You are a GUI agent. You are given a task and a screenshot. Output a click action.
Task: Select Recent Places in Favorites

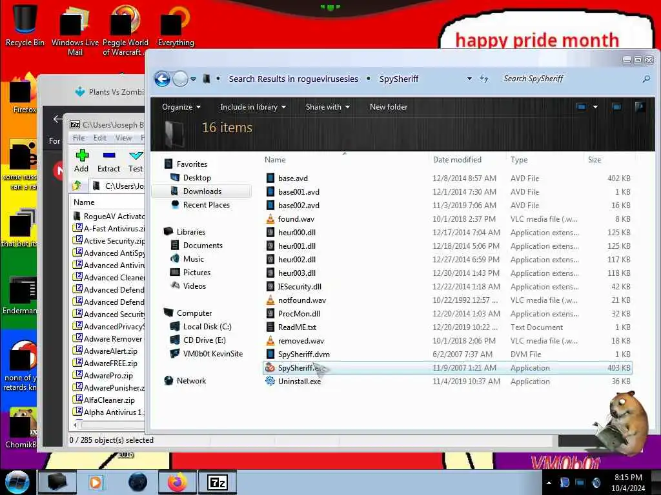click(x=206, y=204)
